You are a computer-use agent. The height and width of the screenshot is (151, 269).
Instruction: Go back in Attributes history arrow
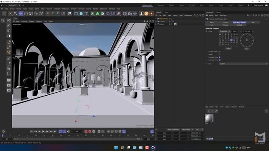point(248,16)
